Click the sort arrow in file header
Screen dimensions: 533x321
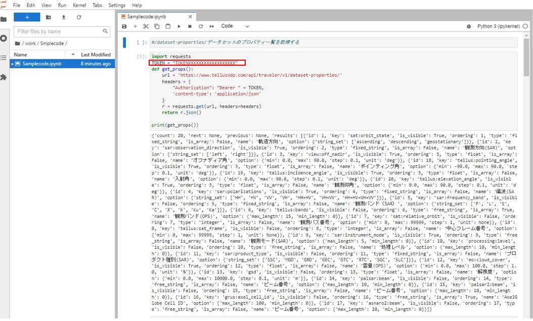[73, 55]
